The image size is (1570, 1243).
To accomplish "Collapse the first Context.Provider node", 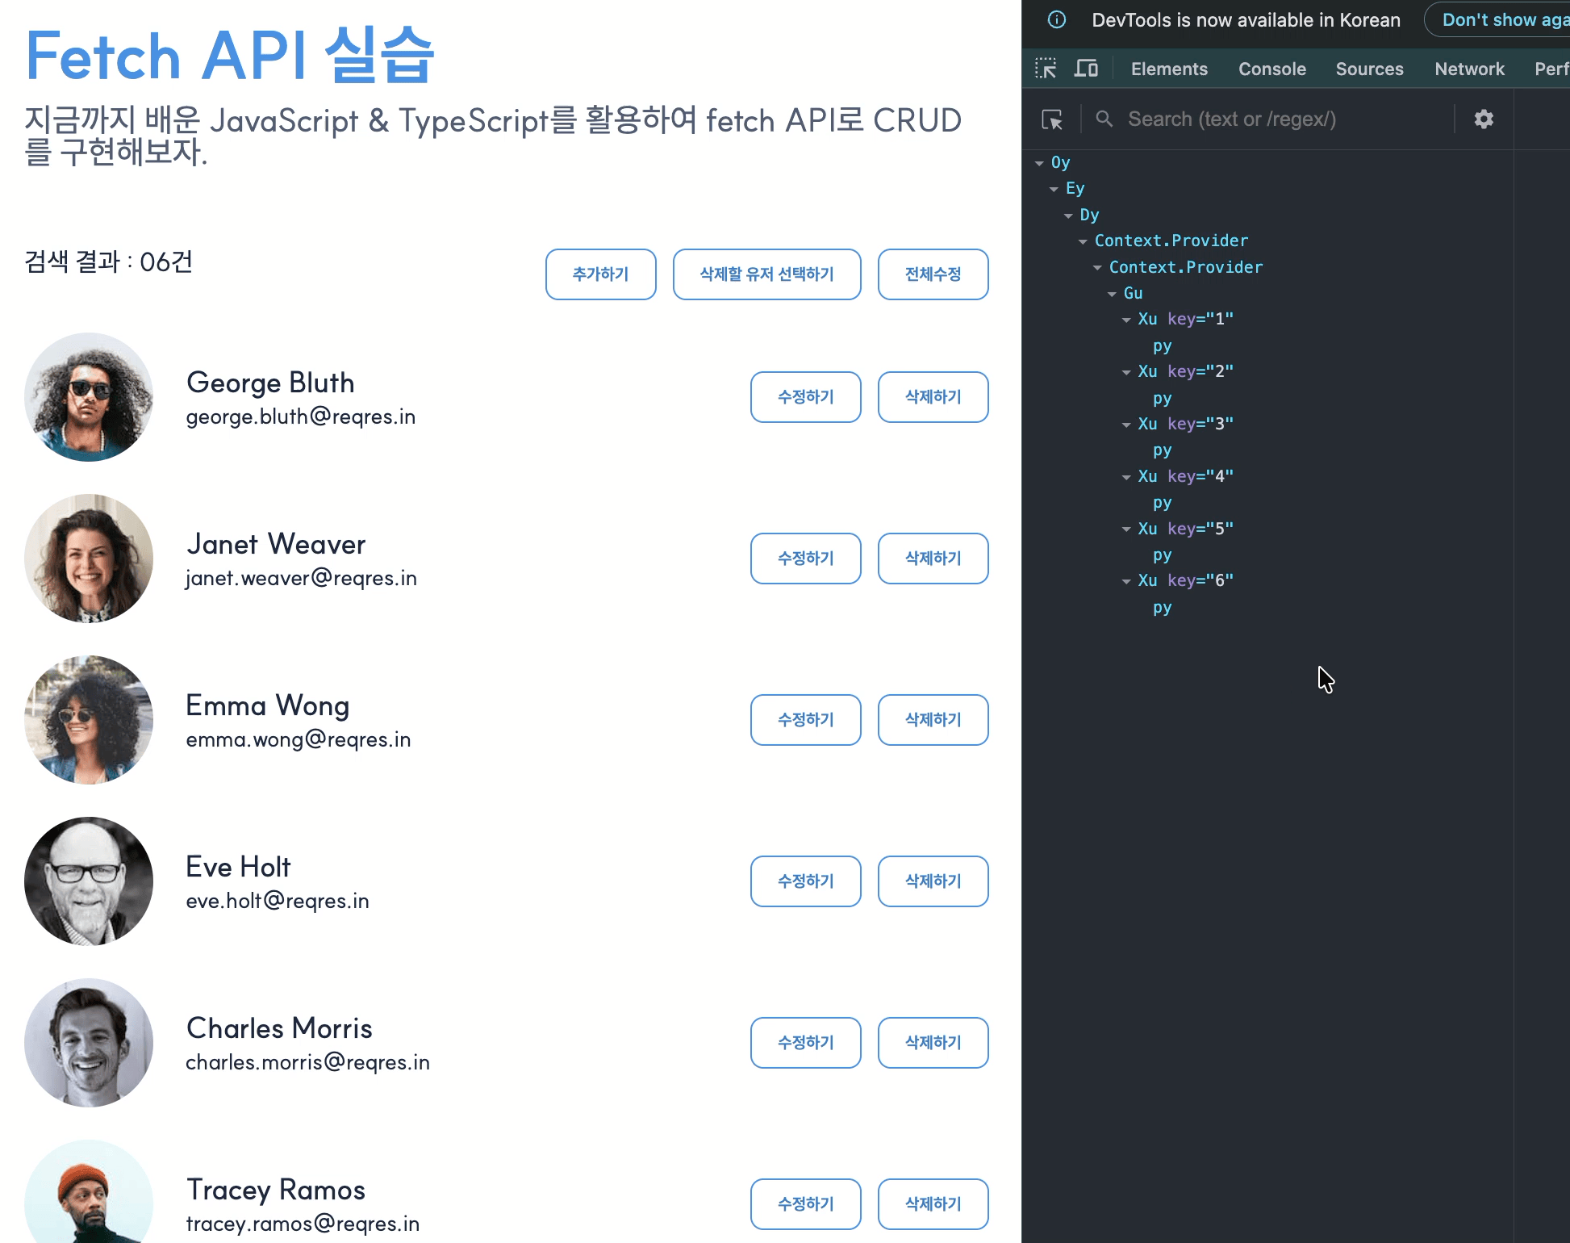I will click(1083, 241).
